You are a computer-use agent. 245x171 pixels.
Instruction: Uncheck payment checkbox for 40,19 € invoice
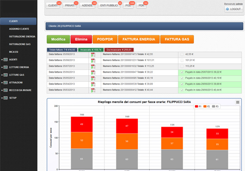182,78
